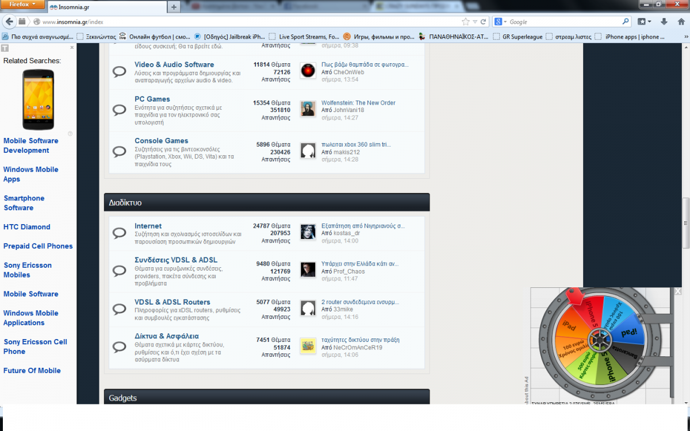Open 'Future Of Mobile' related search
Screen dimensions: 690x431
click(32, 371)
